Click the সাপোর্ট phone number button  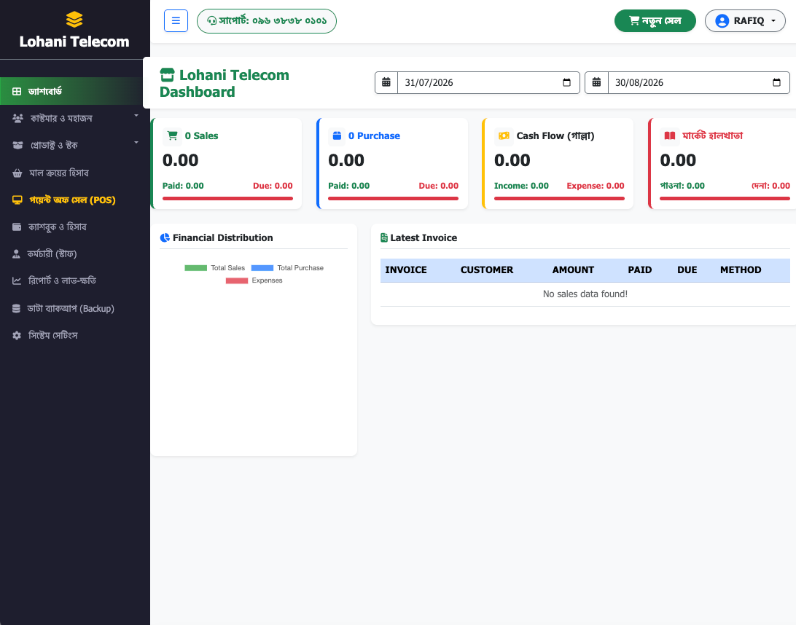267,21
